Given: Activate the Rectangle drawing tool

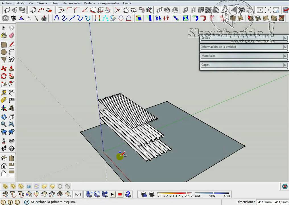Looking at the screenshot, I should coord(4,44).
